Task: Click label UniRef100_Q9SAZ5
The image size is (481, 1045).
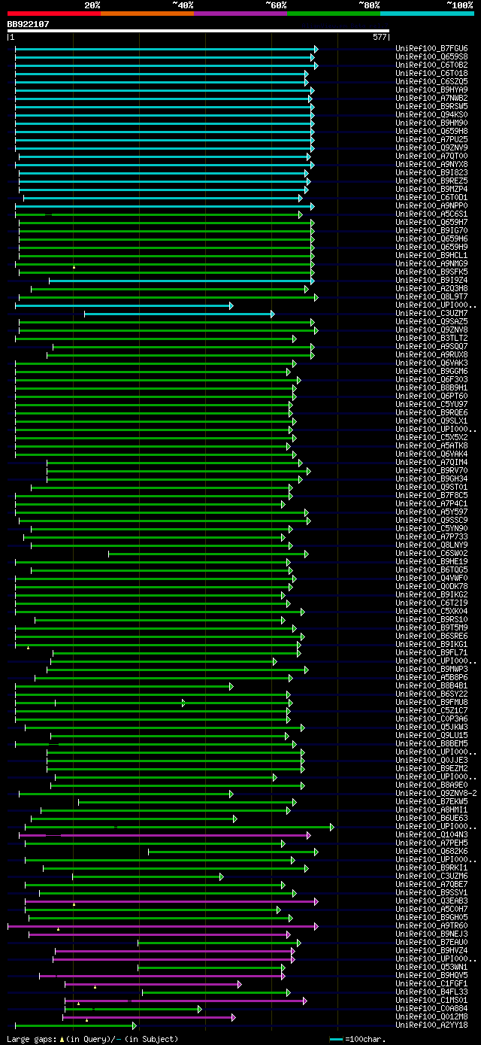Action: tap(431, 322)
